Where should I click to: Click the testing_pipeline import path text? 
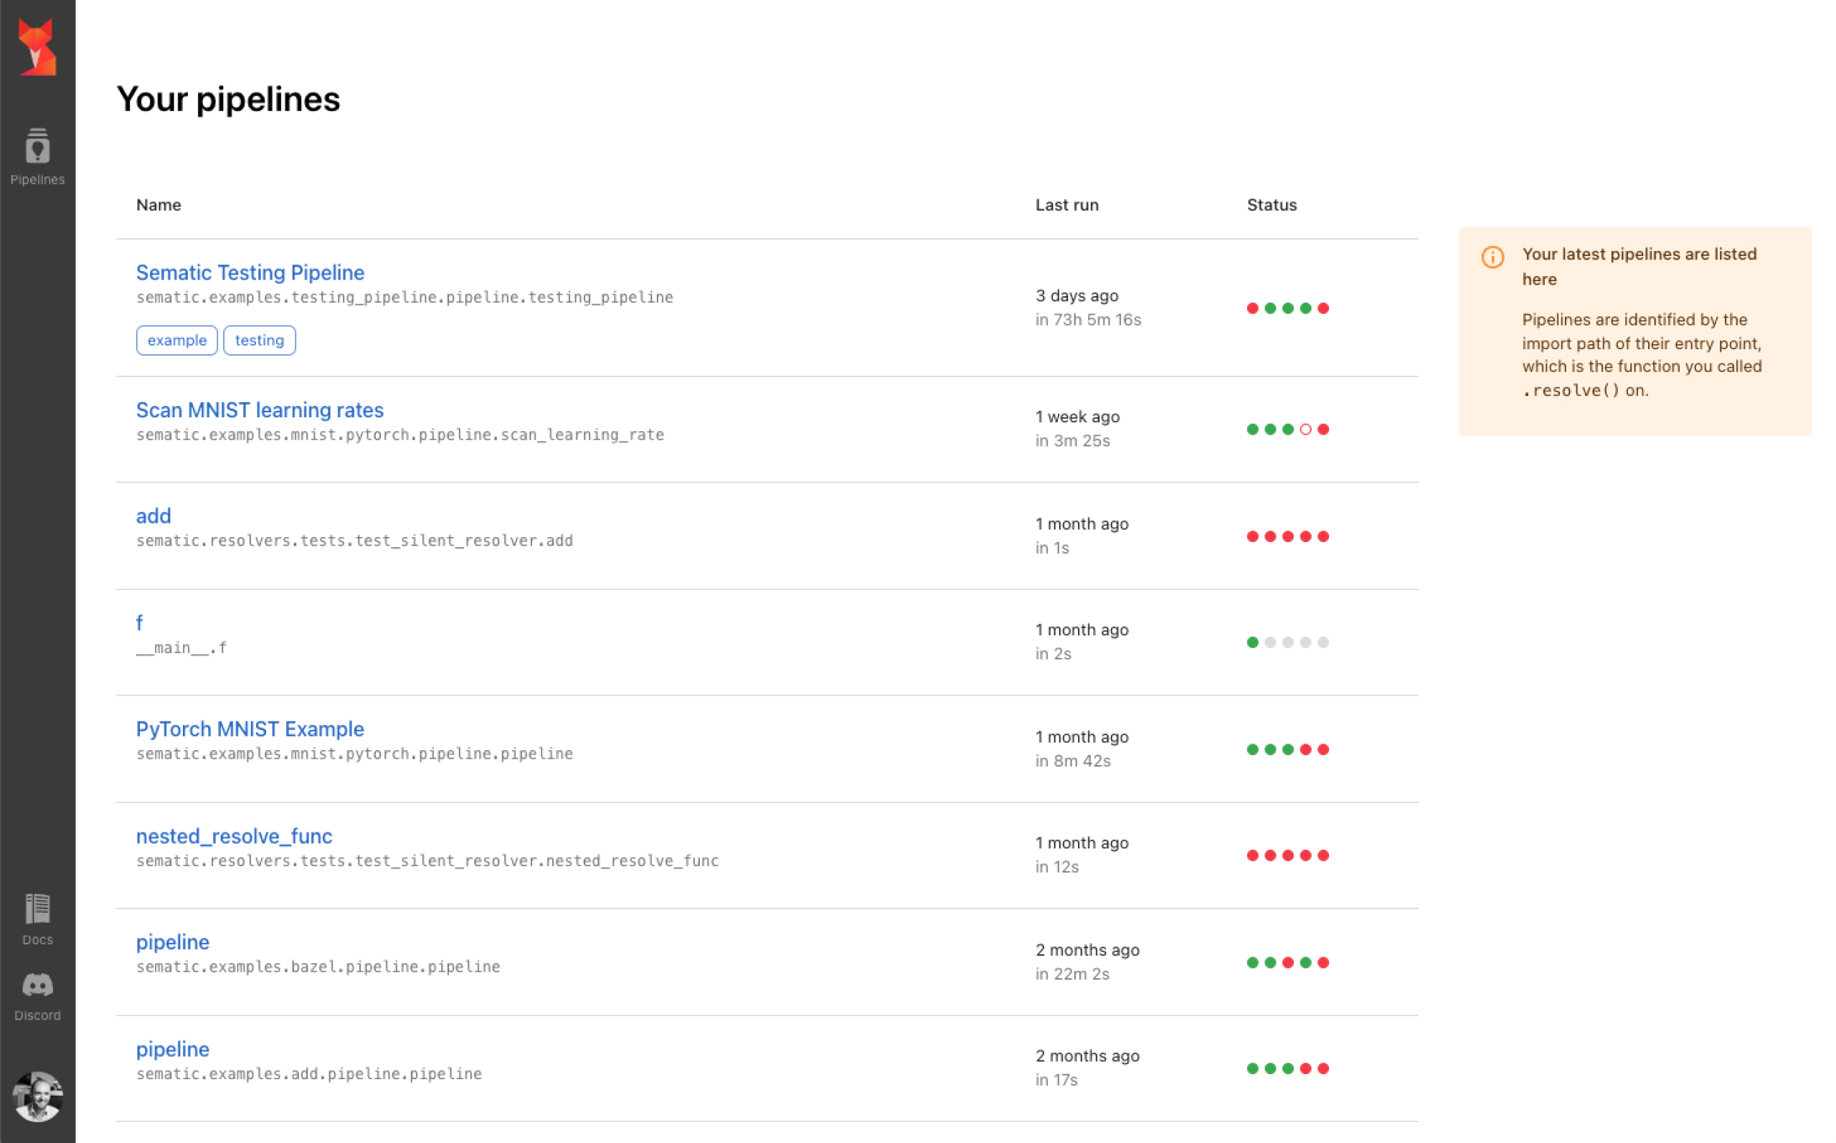[404, 297]
